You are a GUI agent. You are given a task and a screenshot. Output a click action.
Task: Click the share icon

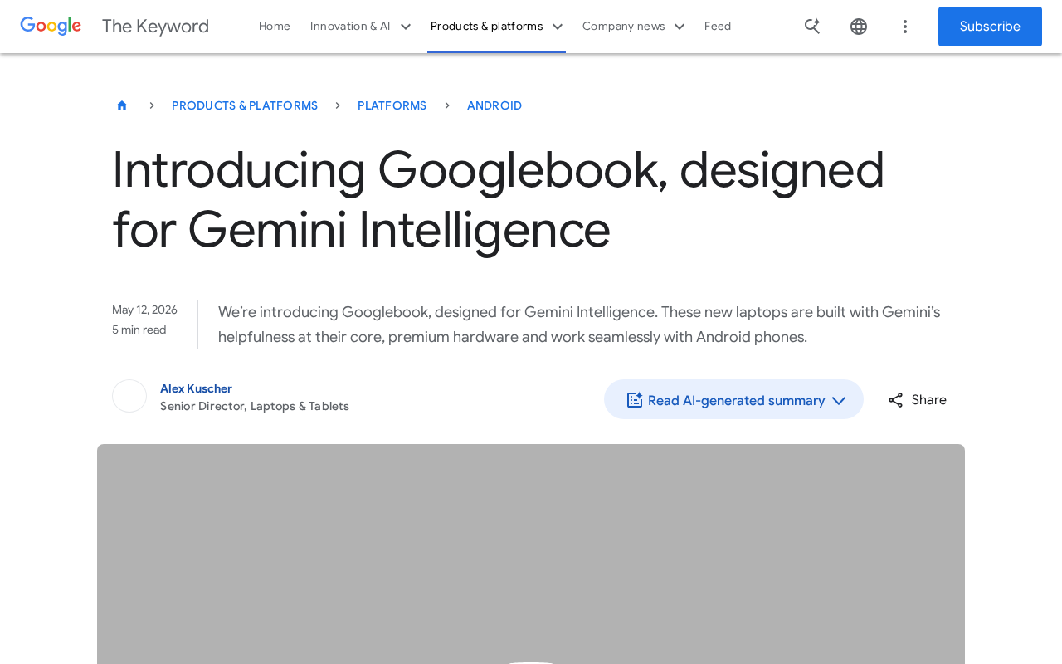[895, 400]
